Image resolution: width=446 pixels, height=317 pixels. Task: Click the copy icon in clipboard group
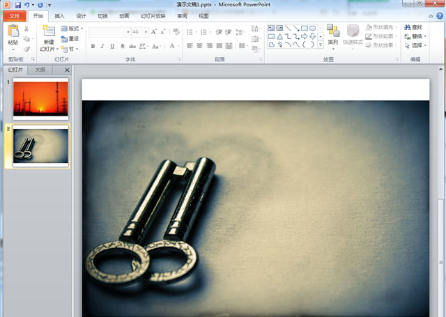pos(26,38)
